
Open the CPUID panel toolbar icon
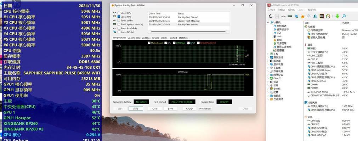(309, 16)
